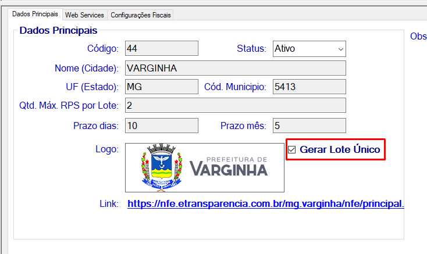Viewport: 427px width, 254px height.
Task: Click the Nome (Cidade) label
Action: [x=87, y=68]
